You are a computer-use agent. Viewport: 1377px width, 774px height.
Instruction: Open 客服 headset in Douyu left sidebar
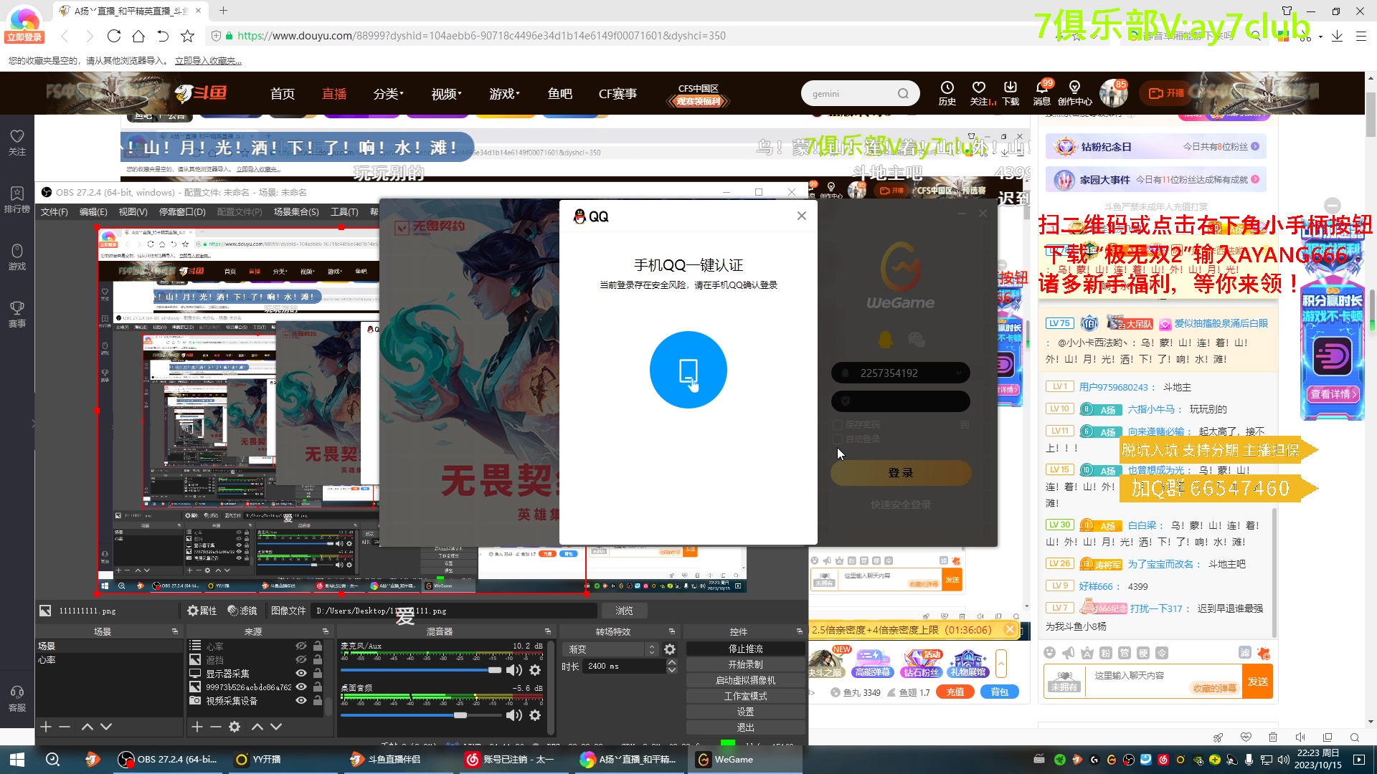pos(17,699)
